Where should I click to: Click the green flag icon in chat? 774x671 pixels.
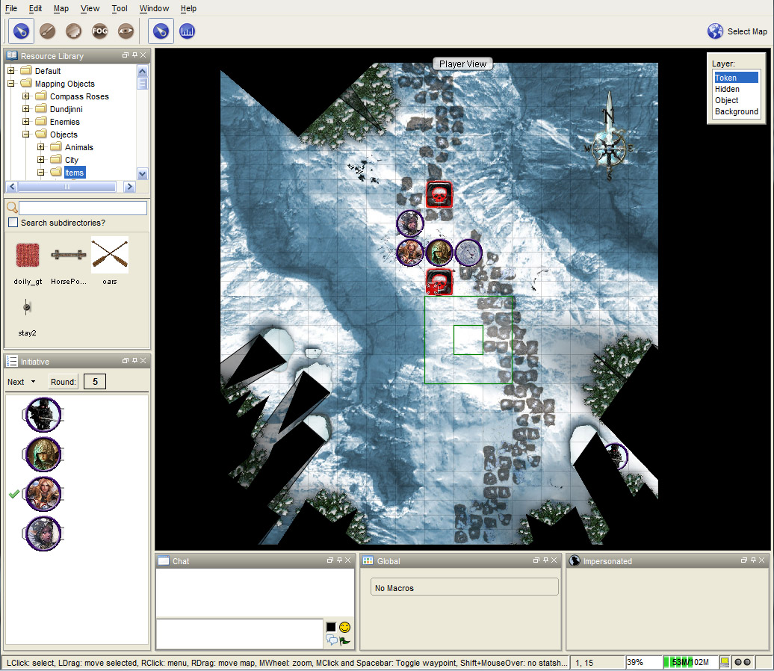(x=344, y=640)
